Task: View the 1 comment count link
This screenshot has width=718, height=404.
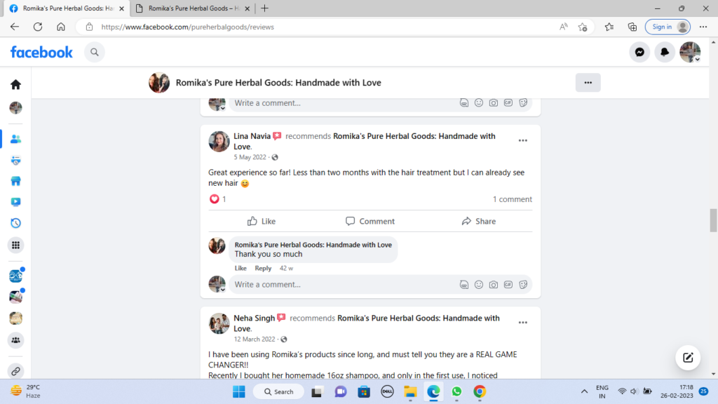Action: 512,199
